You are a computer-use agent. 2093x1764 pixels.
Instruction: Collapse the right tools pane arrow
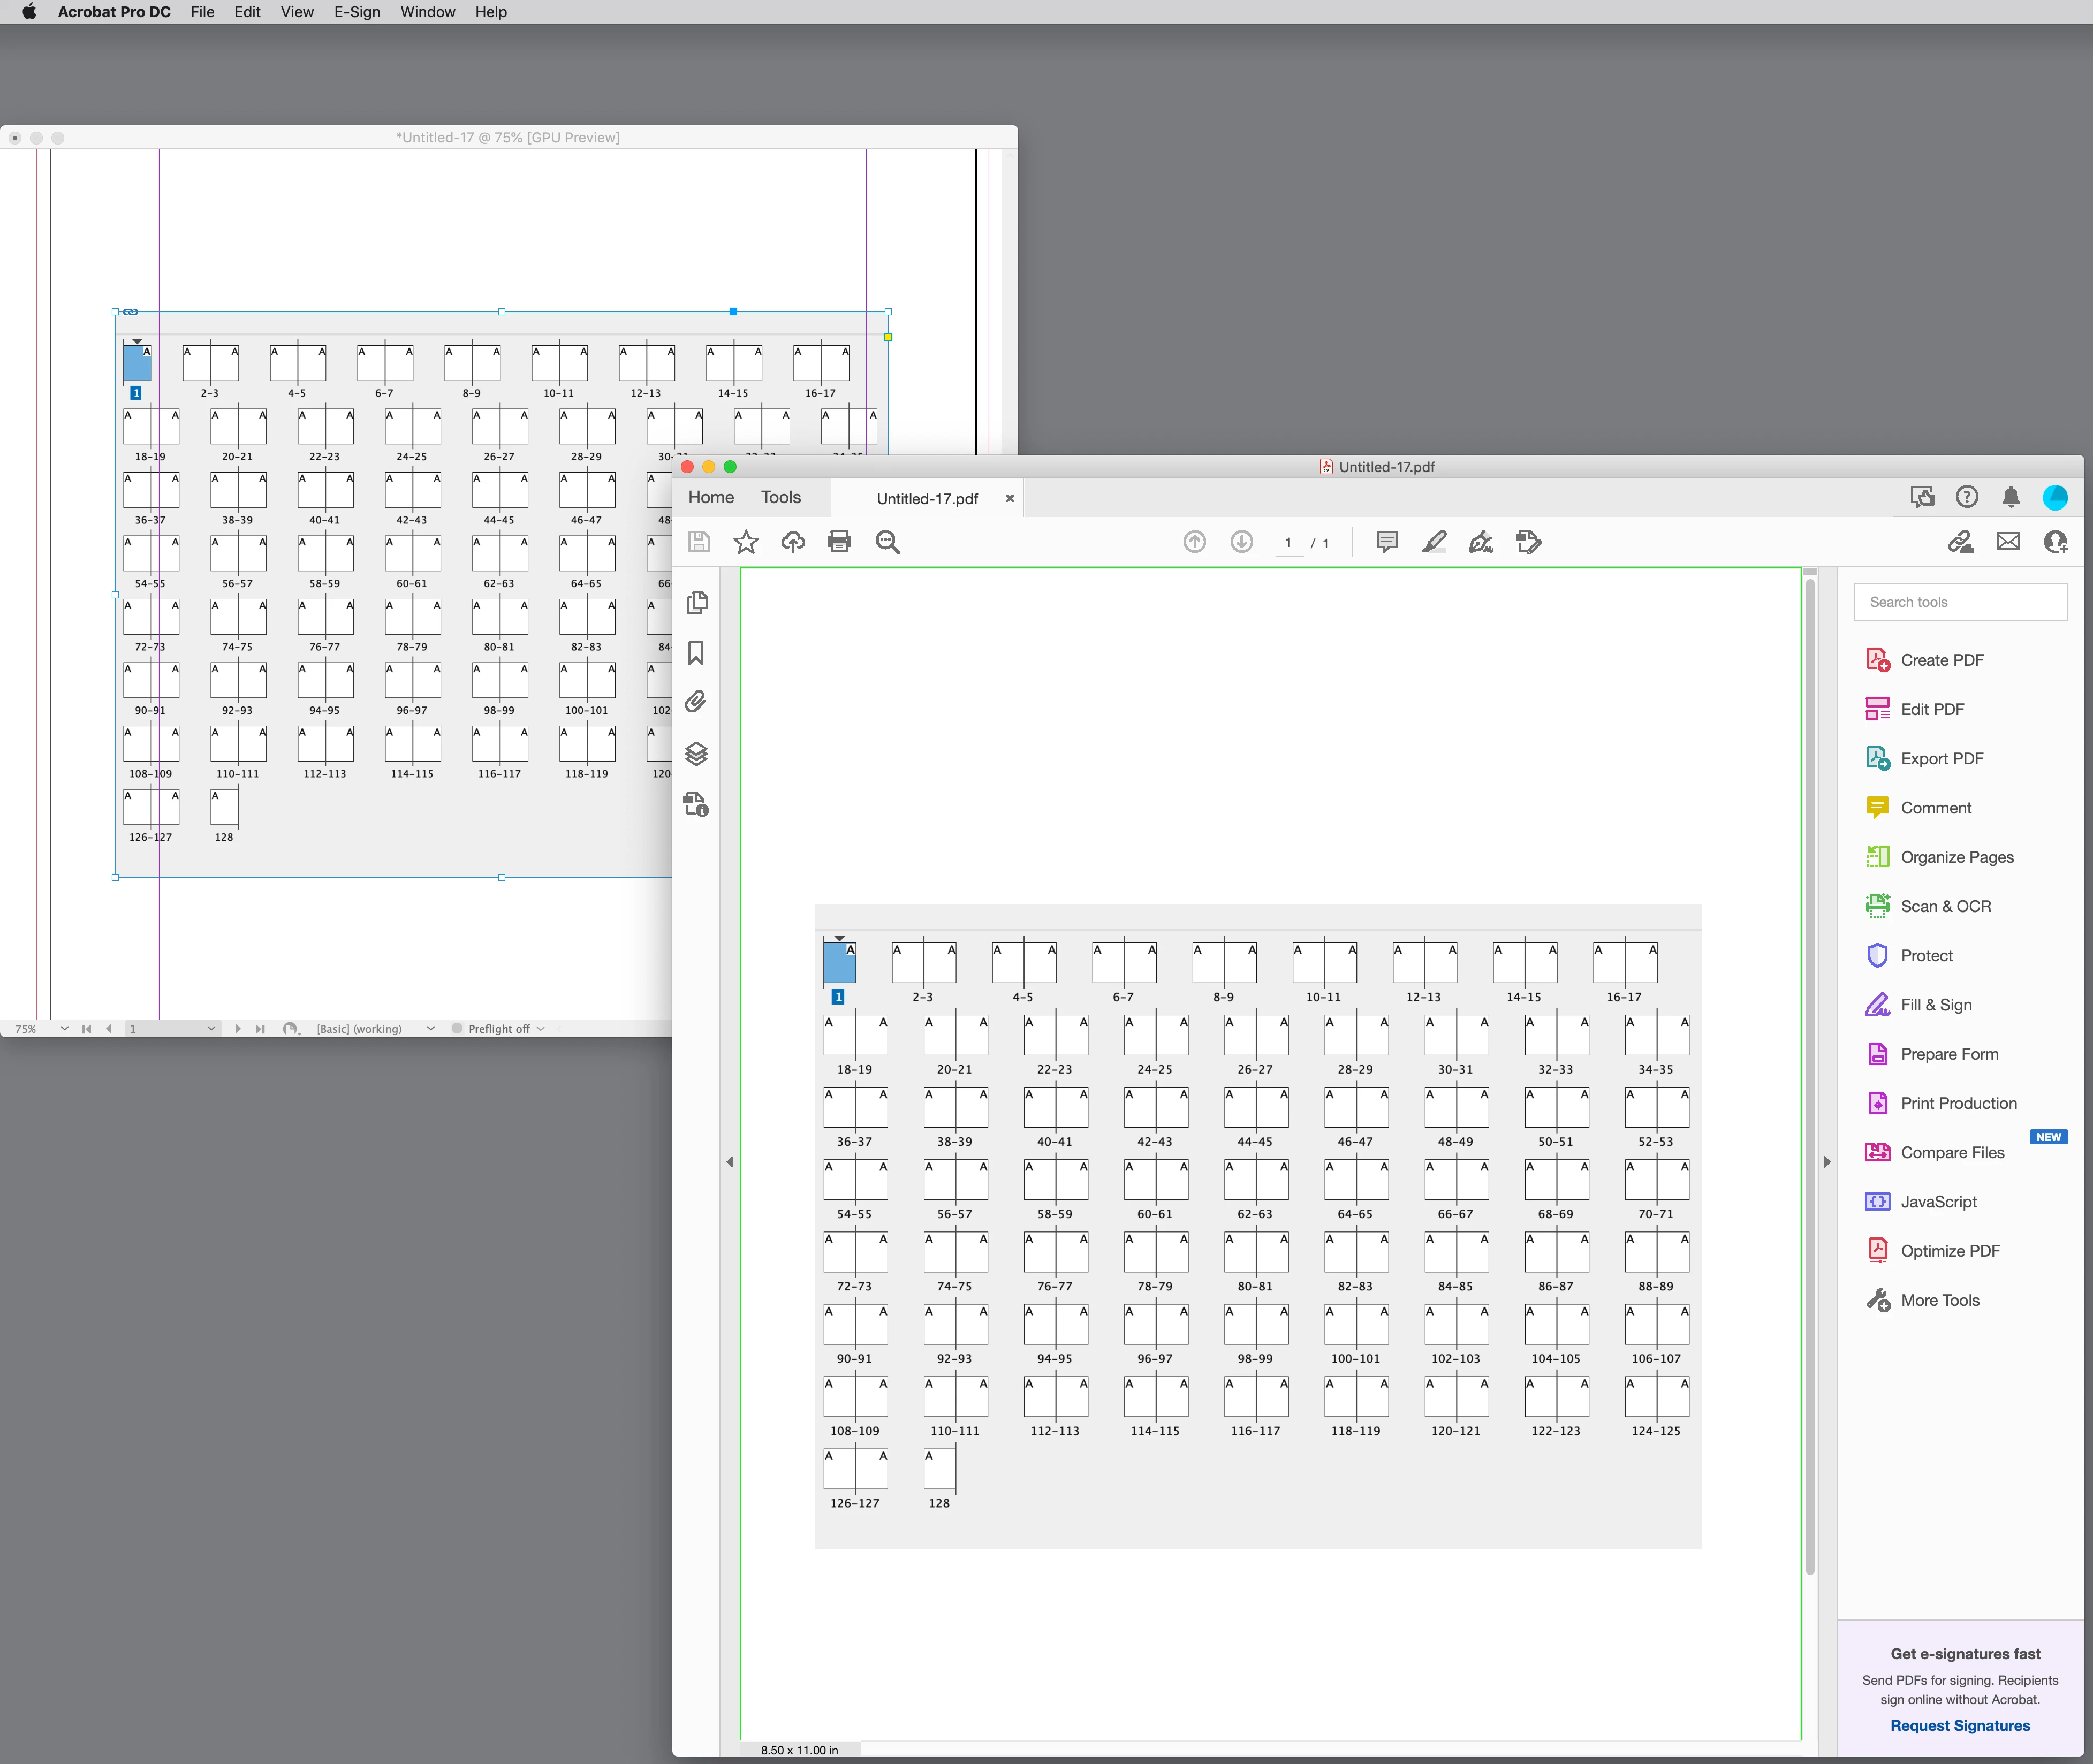[1827, 1162]
